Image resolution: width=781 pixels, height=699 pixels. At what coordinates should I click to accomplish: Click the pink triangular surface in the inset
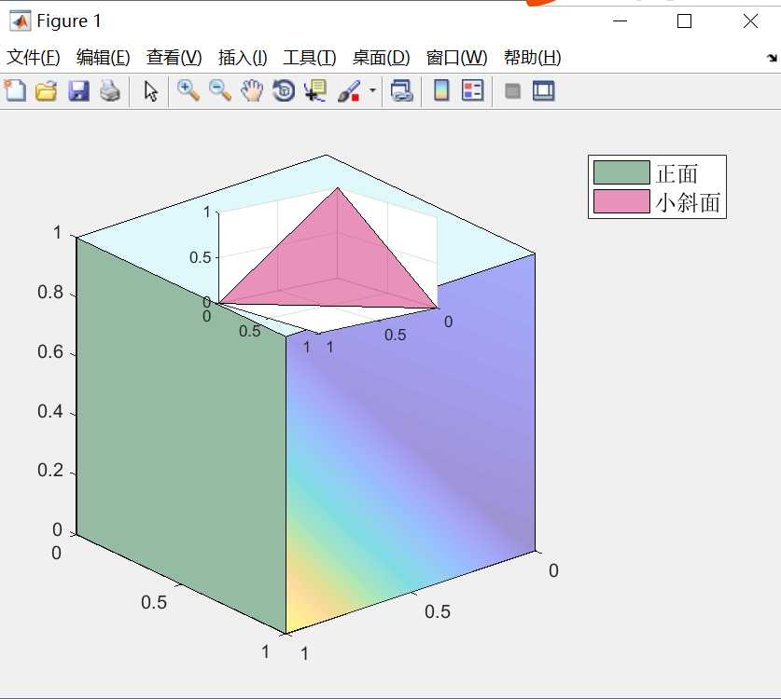(328, 264)
